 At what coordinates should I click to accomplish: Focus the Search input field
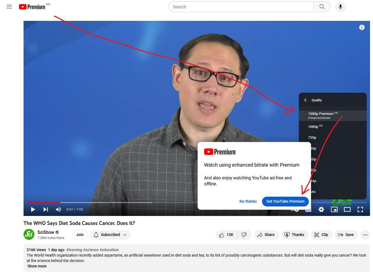tap(241, 7)
